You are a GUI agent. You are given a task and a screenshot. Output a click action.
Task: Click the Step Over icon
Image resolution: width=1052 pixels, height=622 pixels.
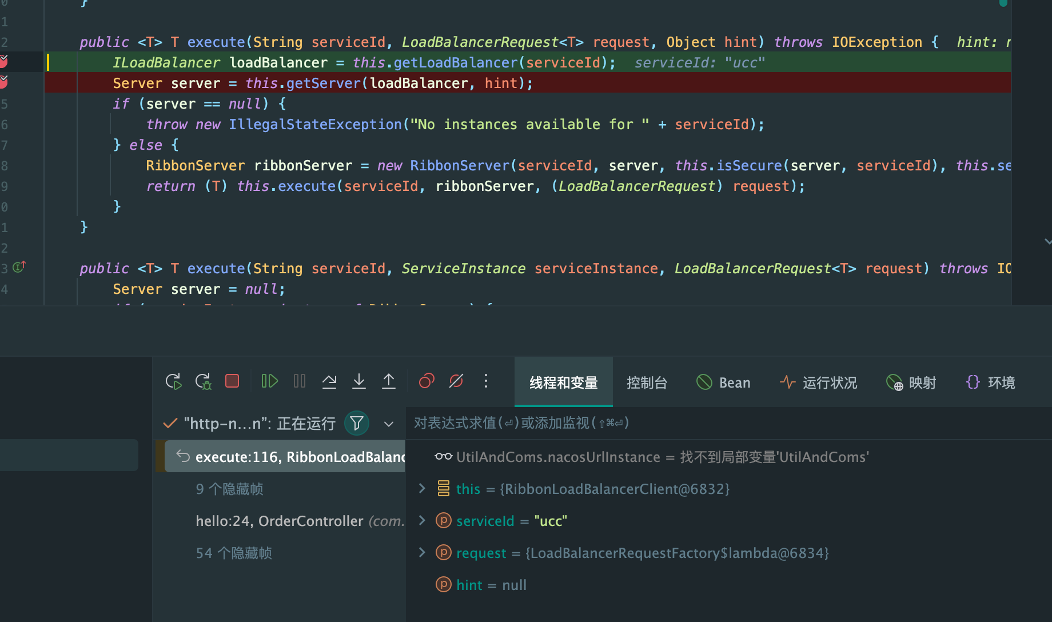[x=329, y=381]
